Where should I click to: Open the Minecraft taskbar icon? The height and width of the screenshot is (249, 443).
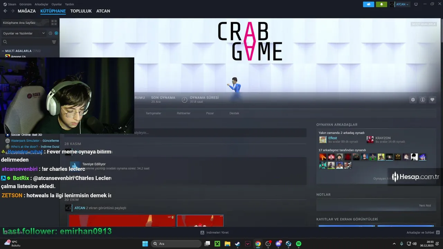pos(217,244)
